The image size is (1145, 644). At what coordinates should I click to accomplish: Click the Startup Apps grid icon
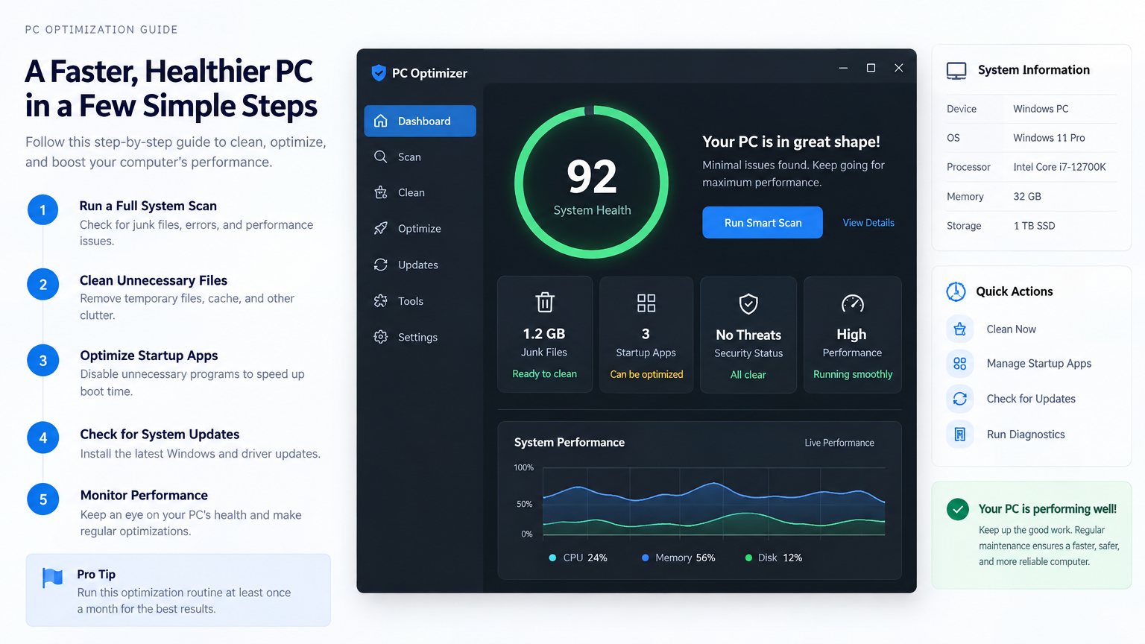(646, 303)
